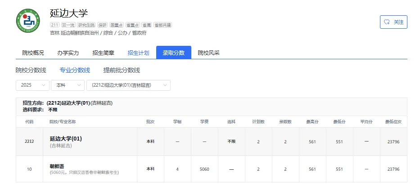The height and width of the screenshot is (190, 420).
Task: Click the 国重点 tag
Action: (117, 25)
